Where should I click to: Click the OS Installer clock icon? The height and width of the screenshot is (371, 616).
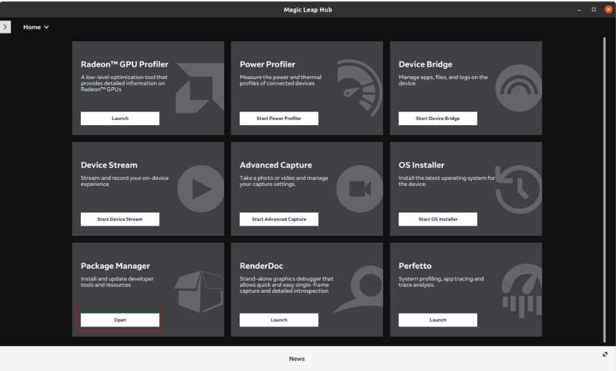point(520,189)
